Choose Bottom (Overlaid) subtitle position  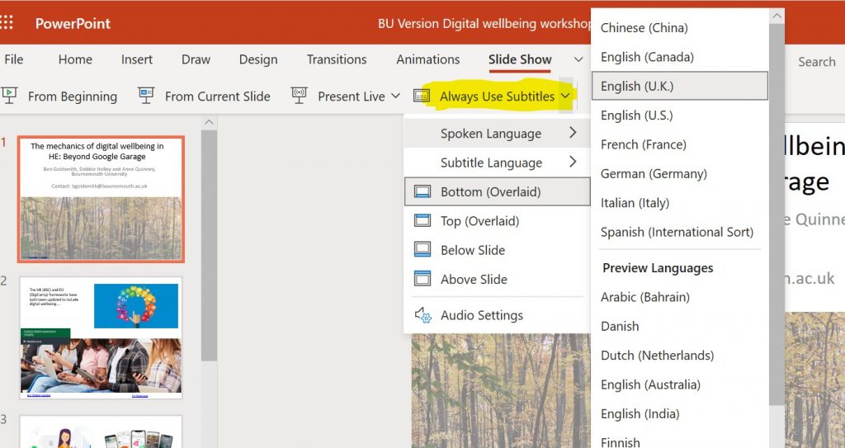click(x=490, y=191)
